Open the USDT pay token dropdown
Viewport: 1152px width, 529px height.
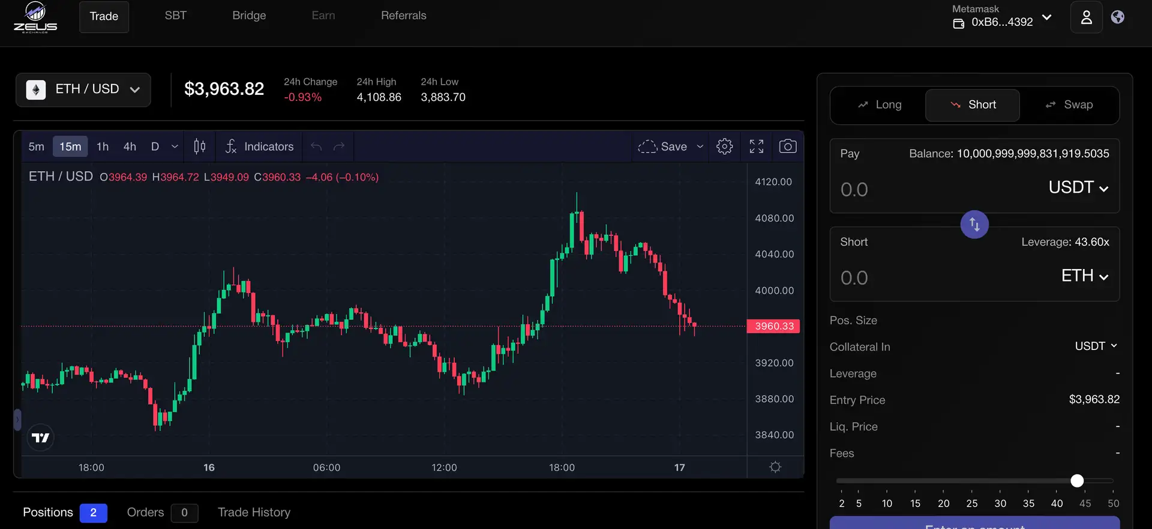point(1078,188)
